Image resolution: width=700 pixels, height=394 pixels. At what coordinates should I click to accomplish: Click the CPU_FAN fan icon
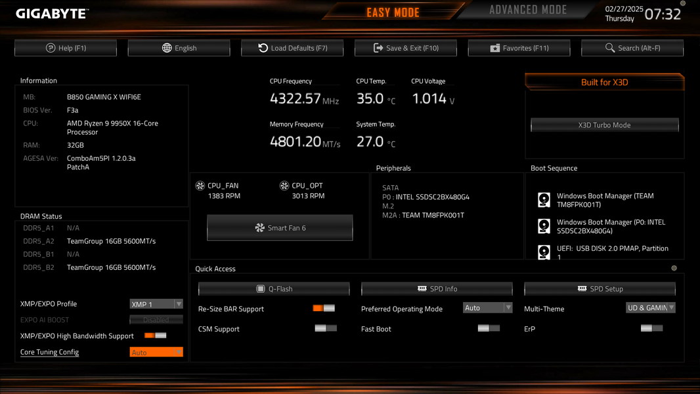pos(200,186)
